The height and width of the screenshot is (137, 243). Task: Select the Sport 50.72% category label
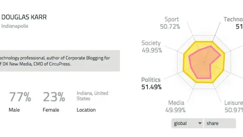coord(170,23)
